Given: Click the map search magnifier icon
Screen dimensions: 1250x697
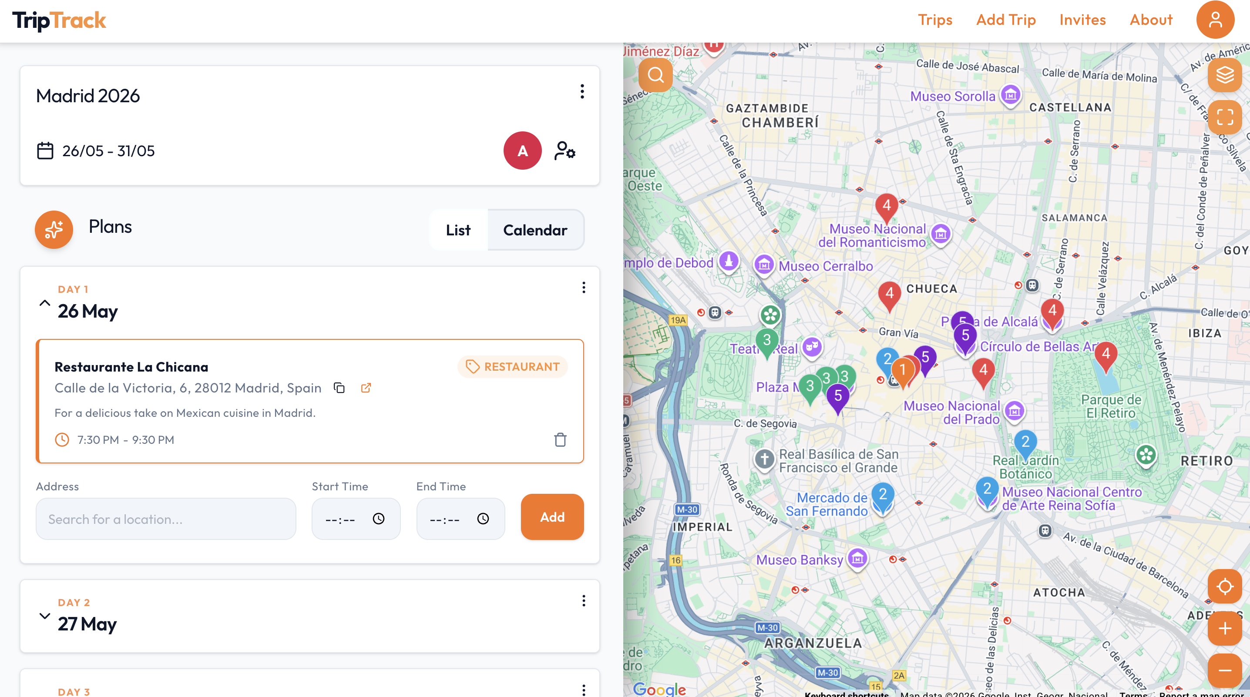Looking at the screenshot, I should pyautogui.click(x=655, y=75).
